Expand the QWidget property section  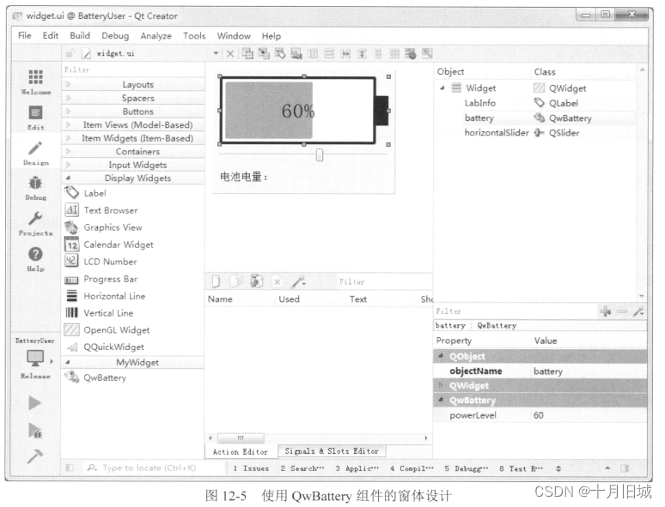coord(441,385)
